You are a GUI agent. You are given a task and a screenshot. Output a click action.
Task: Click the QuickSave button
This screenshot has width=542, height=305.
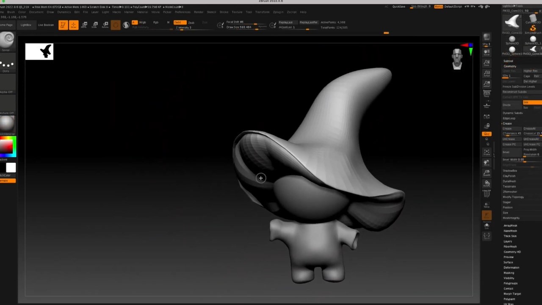[399, 7]
